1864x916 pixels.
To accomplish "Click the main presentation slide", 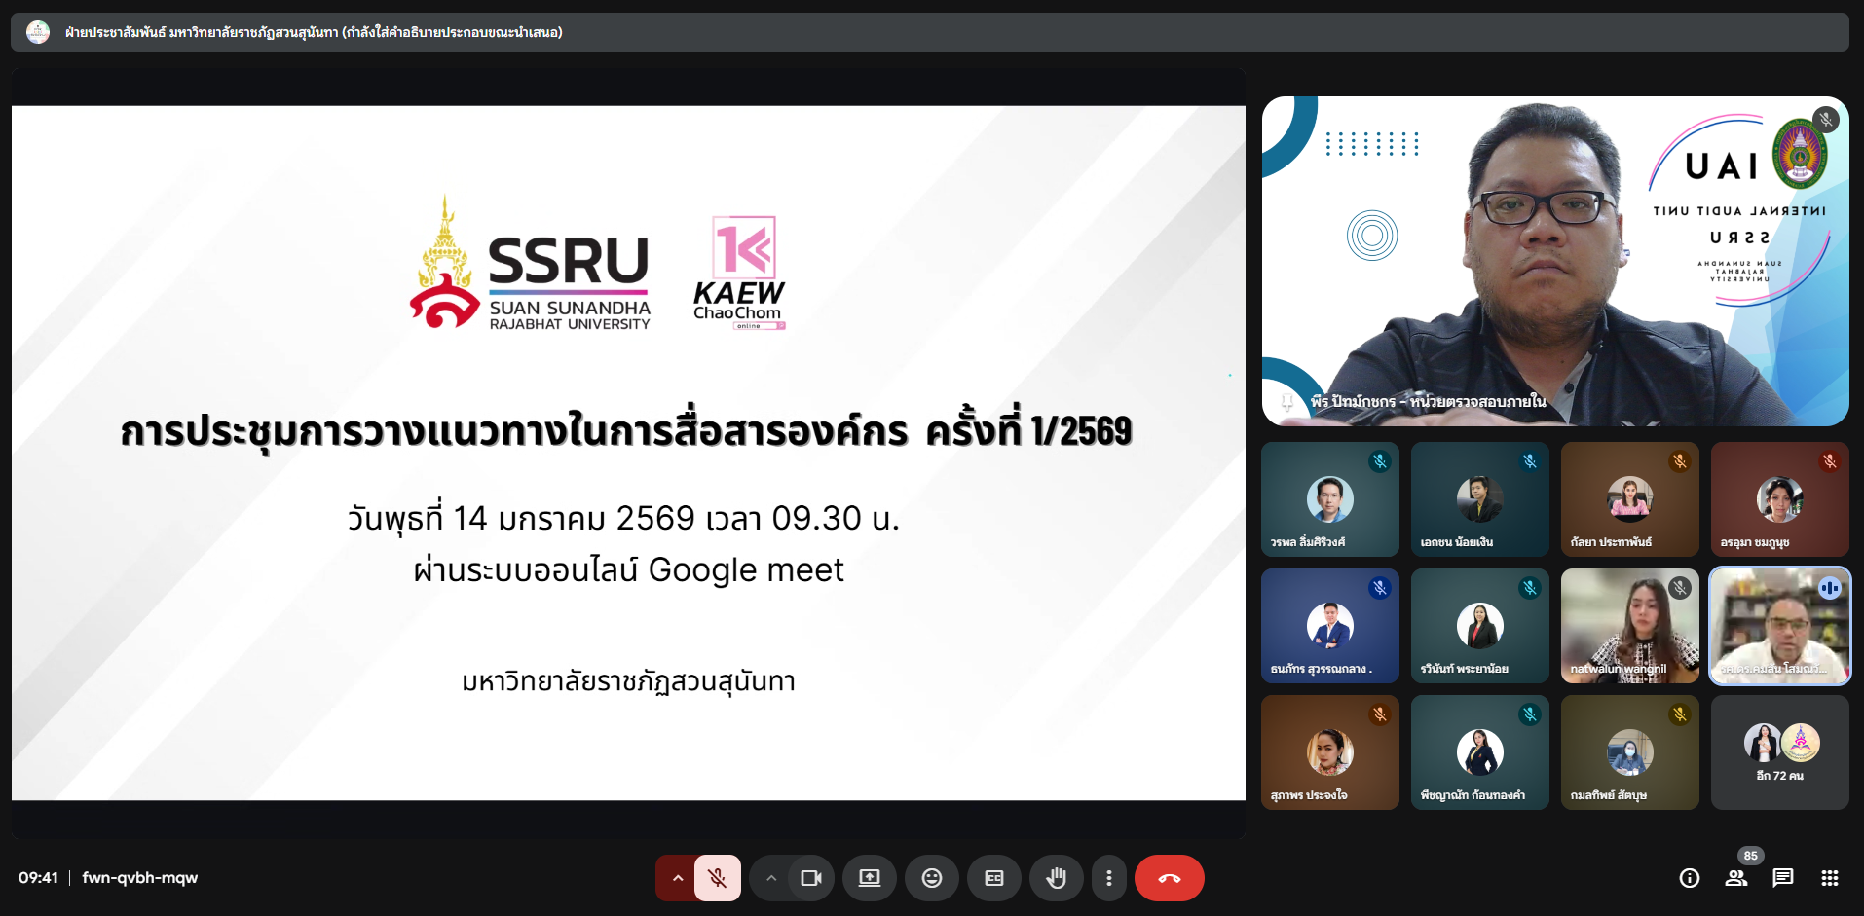I will click(628, 453).
